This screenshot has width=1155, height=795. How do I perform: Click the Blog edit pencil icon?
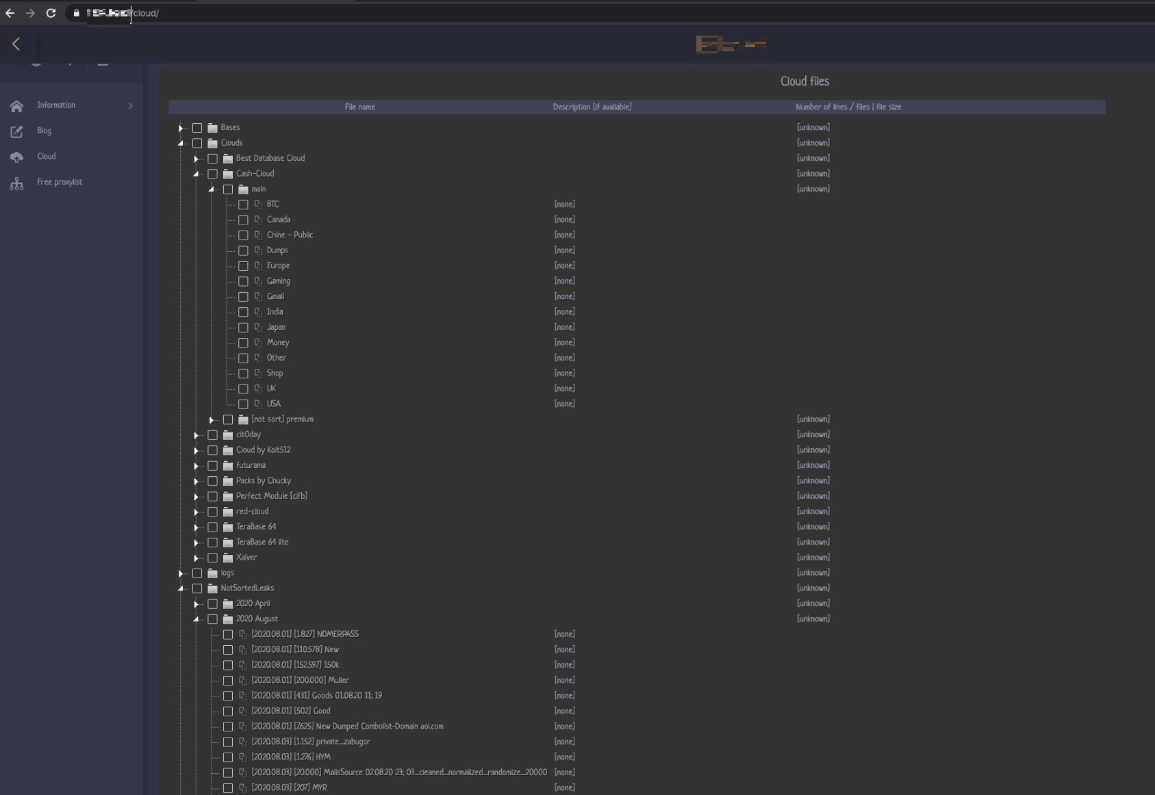coord(17,131)
